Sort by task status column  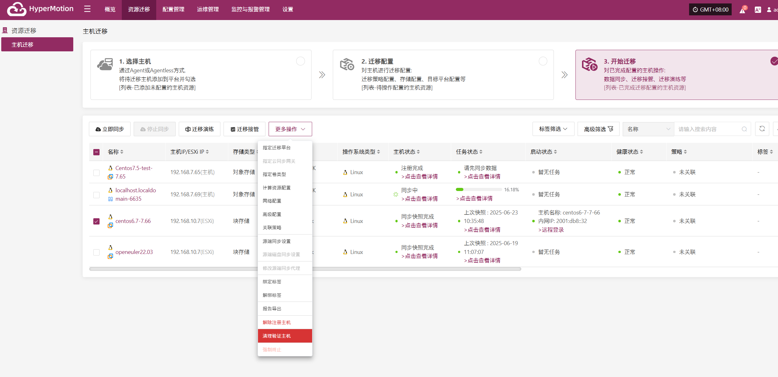tap(481, 152)
